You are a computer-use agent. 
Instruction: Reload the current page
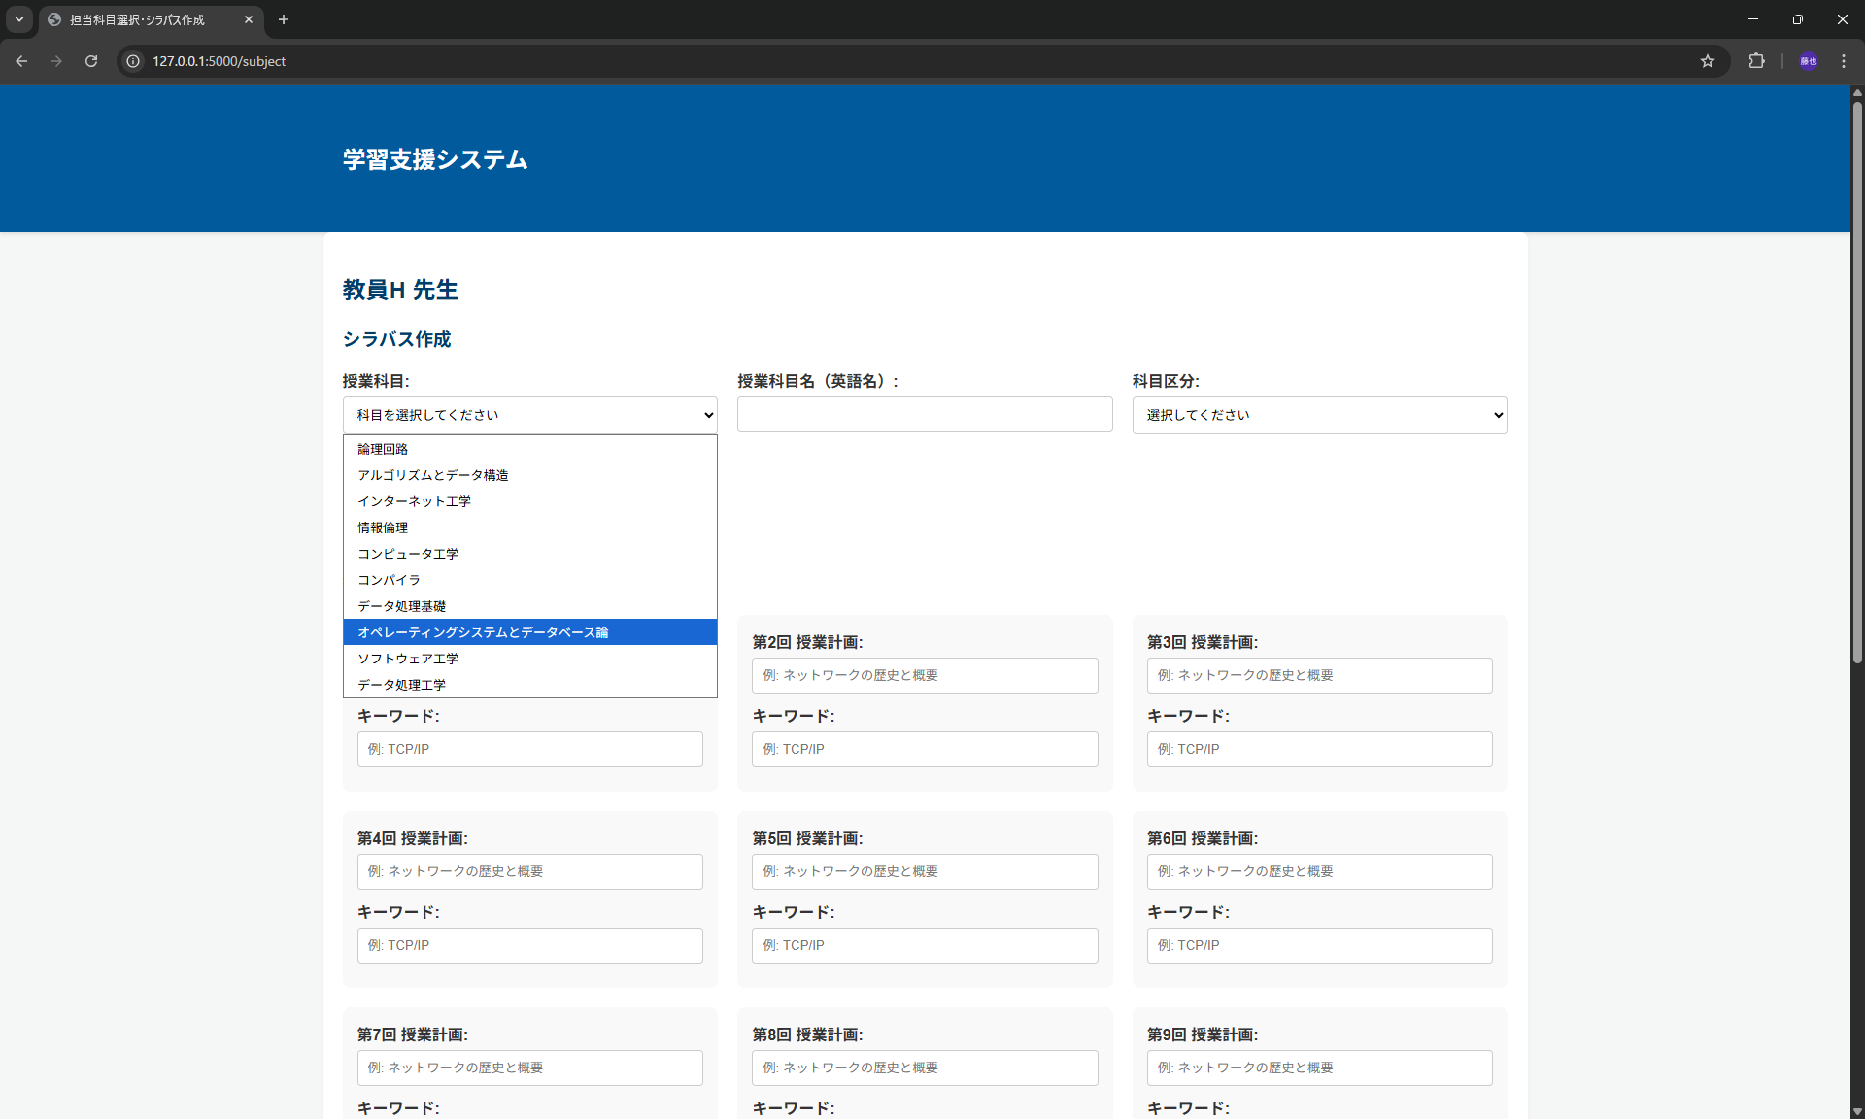click(x=91, y=61)
